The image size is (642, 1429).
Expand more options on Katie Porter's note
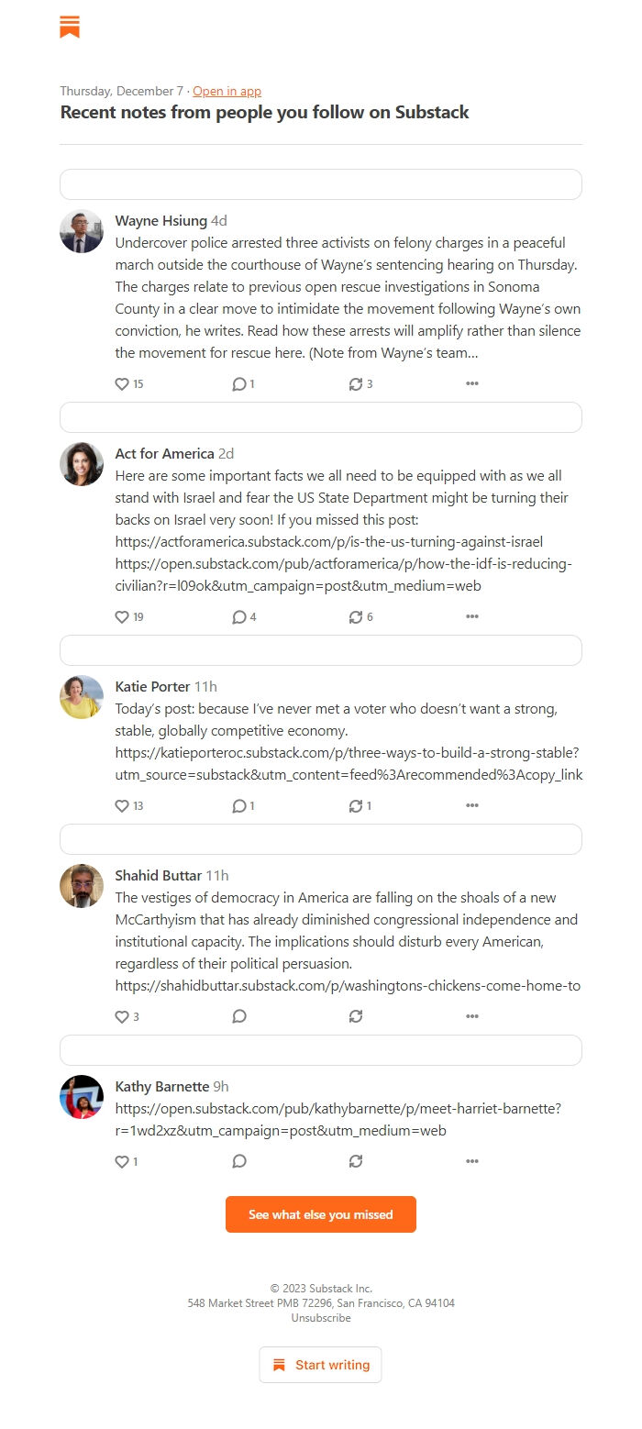point(472,806)
